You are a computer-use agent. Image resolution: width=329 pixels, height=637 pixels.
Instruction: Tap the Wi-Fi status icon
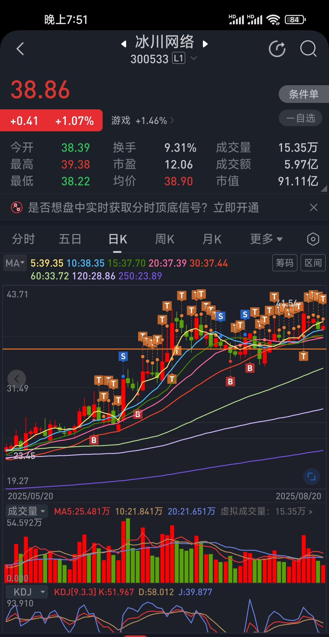click(x=273, y=20)
